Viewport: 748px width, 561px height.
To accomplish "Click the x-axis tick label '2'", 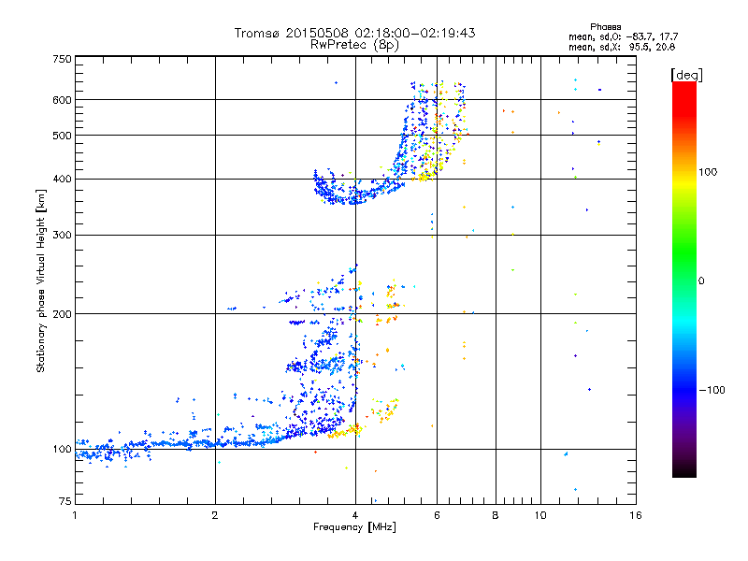I will point(215,515).
